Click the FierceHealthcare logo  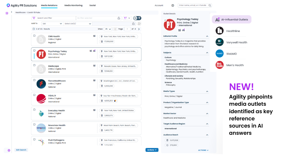(x=41, y=84)
